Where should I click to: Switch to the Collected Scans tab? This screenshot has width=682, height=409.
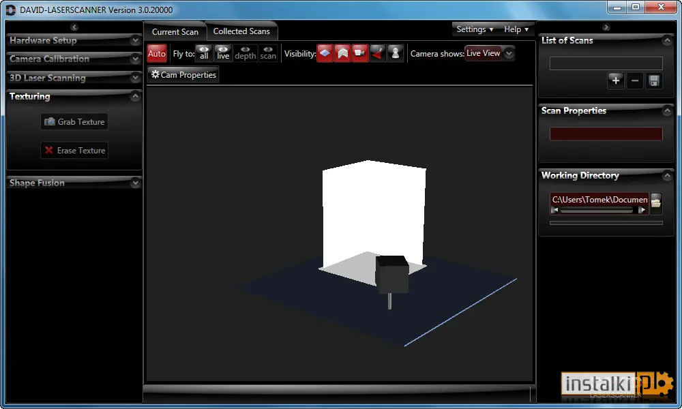241,31
